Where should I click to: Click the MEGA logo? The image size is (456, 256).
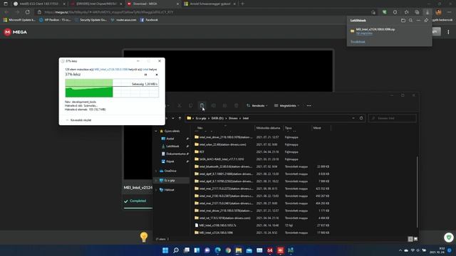click(x=16, y=32)
